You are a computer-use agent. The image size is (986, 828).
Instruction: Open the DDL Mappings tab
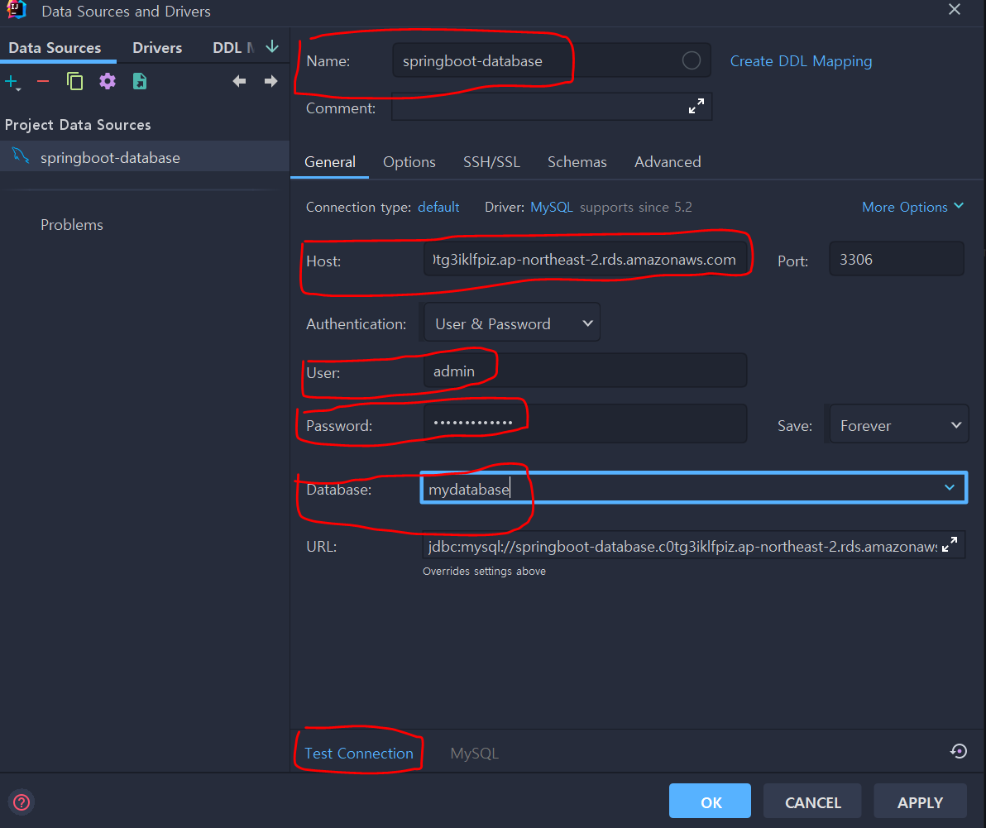pos(232,48)
